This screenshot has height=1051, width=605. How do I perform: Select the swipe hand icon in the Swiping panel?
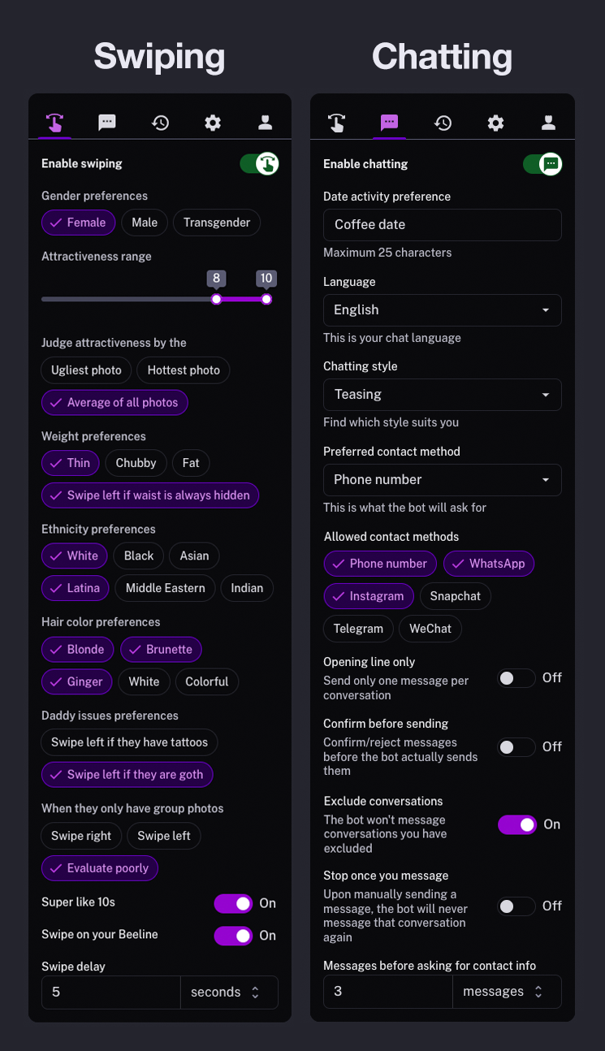pyautogui.click(x=54, y=123)
